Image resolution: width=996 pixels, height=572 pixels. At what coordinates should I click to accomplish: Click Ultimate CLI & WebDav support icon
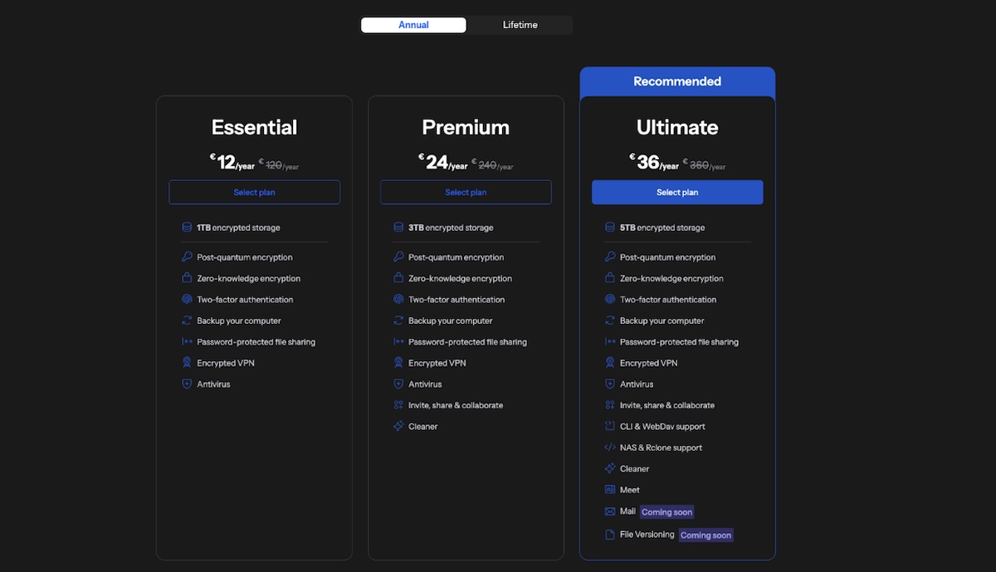tap(610, 427)
